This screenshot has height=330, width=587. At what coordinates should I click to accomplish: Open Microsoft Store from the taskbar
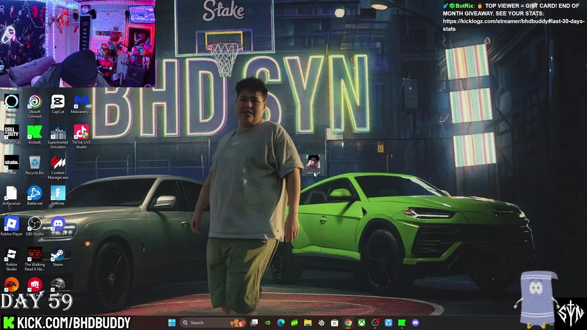pos(335,323)
